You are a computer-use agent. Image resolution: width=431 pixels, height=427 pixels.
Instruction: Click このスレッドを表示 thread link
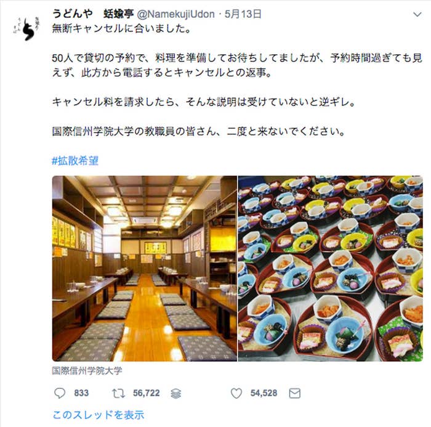click(x=98, y=415)
